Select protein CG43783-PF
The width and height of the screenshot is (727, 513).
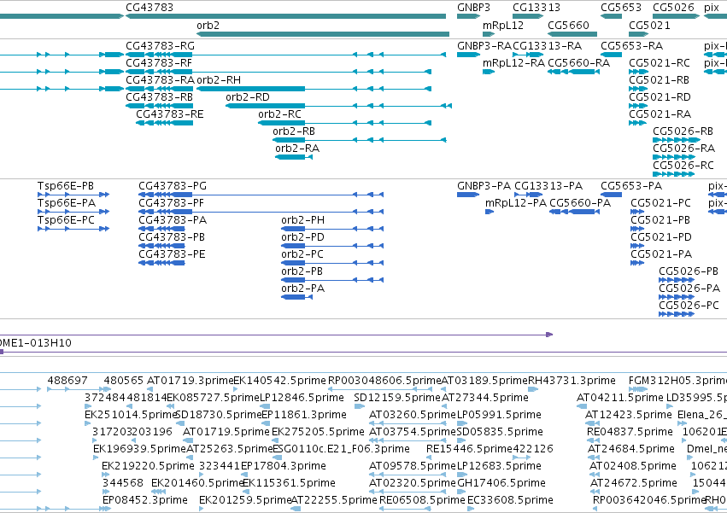(x=171, y=203)
